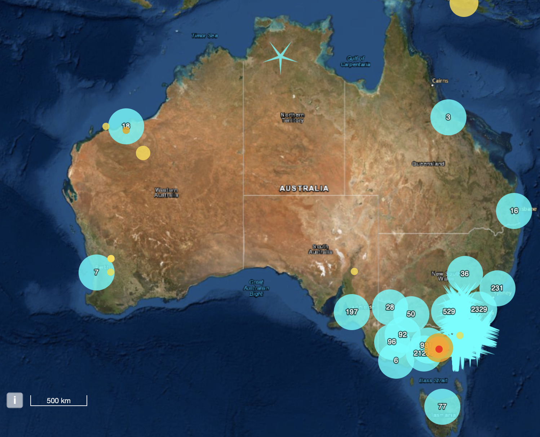Screen dimensions: 540x437
Task: Expand the cluster marker labeled 529
Action: click(x=449, y=312)
